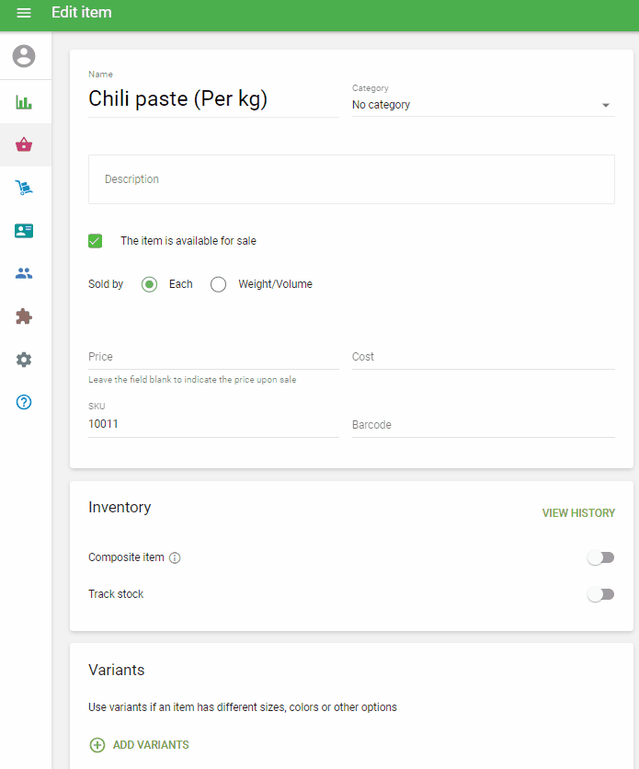639x769 pixels.
Task: Enable the Composite item toggle
Action: (600, 557)
